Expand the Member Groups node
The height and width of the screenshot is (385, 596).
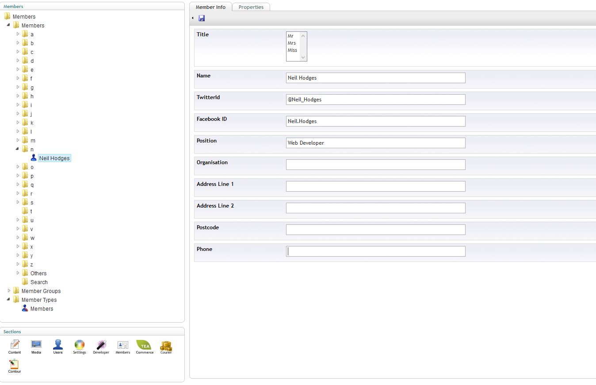coord(9,291)
